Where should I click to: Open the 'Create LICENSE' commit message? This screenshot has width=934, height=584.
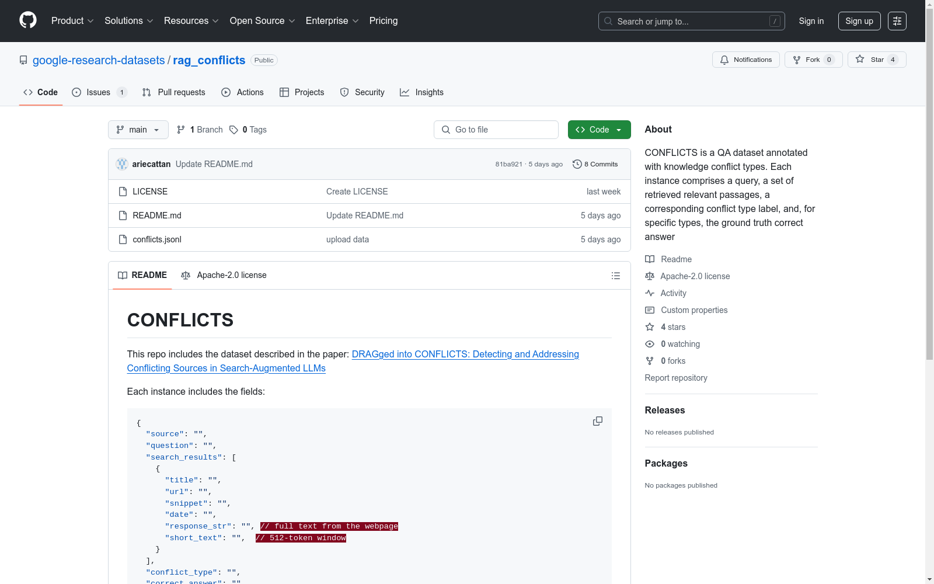[x=357, y=192]
